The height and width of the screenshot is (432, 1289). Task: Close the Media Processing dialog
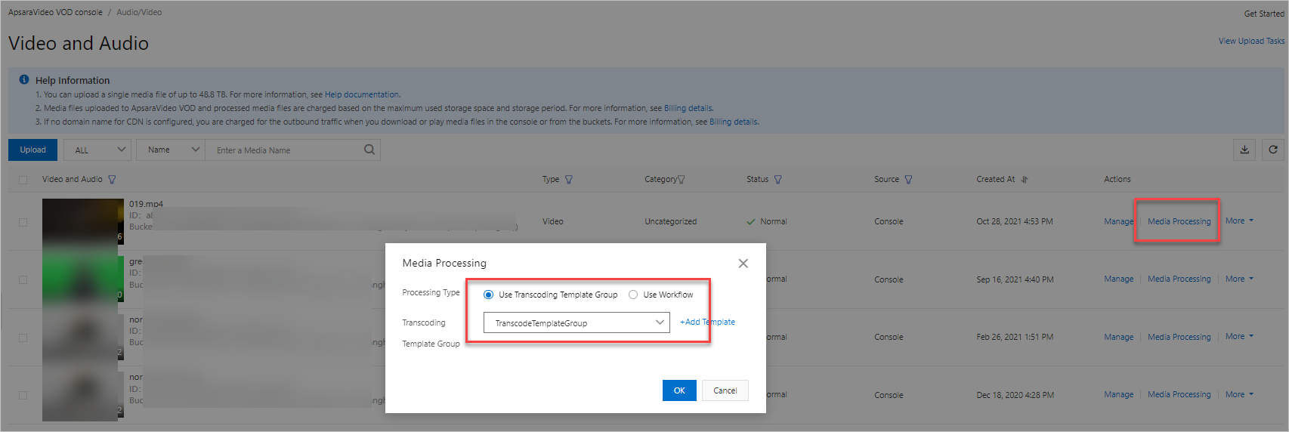pyautogui.click(x=743, y=264)
